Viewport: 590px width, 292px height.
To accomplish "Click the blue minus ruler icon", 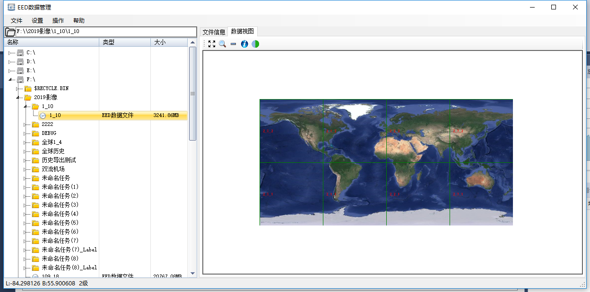I will tap(233, 44).
